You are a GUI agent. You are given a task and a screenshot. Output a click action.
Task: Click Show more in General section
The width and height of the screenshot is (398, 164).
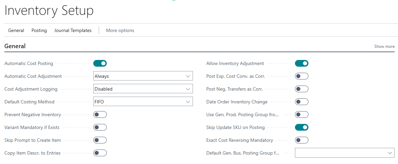[384, 46]
